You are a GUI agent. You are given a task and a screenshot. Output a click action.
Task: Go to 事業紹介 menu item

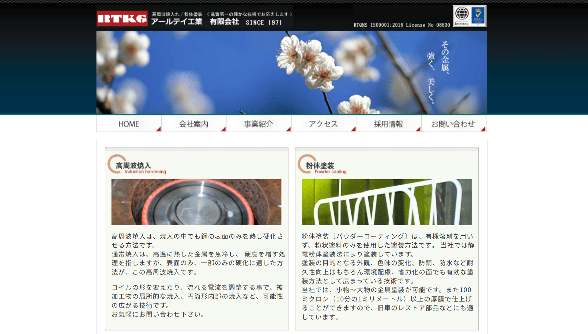(x=258, y=124)
